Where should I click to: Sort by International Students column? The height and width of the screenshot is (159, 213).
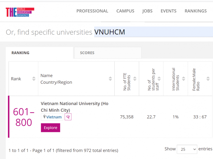coord(183,78)
